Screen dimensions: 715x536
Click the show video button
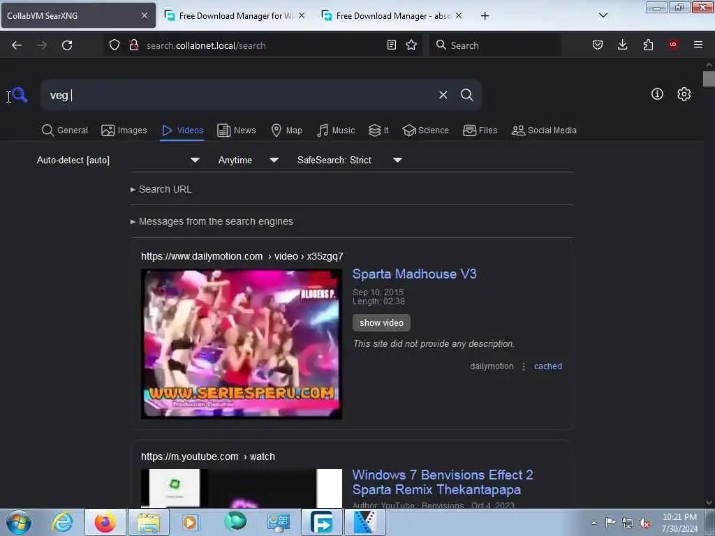pyautogui.click(x=381, y=322)
